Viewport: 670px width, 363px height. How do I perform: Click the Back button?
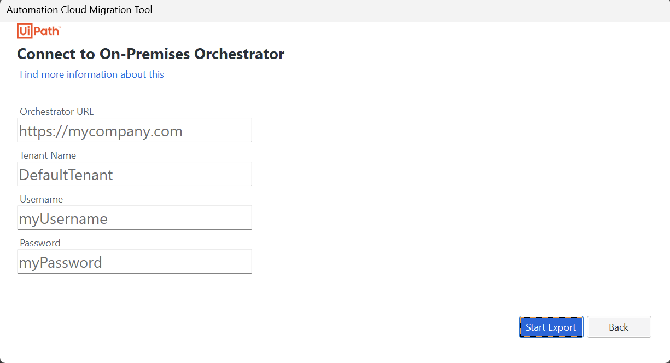tap(619, 326)
